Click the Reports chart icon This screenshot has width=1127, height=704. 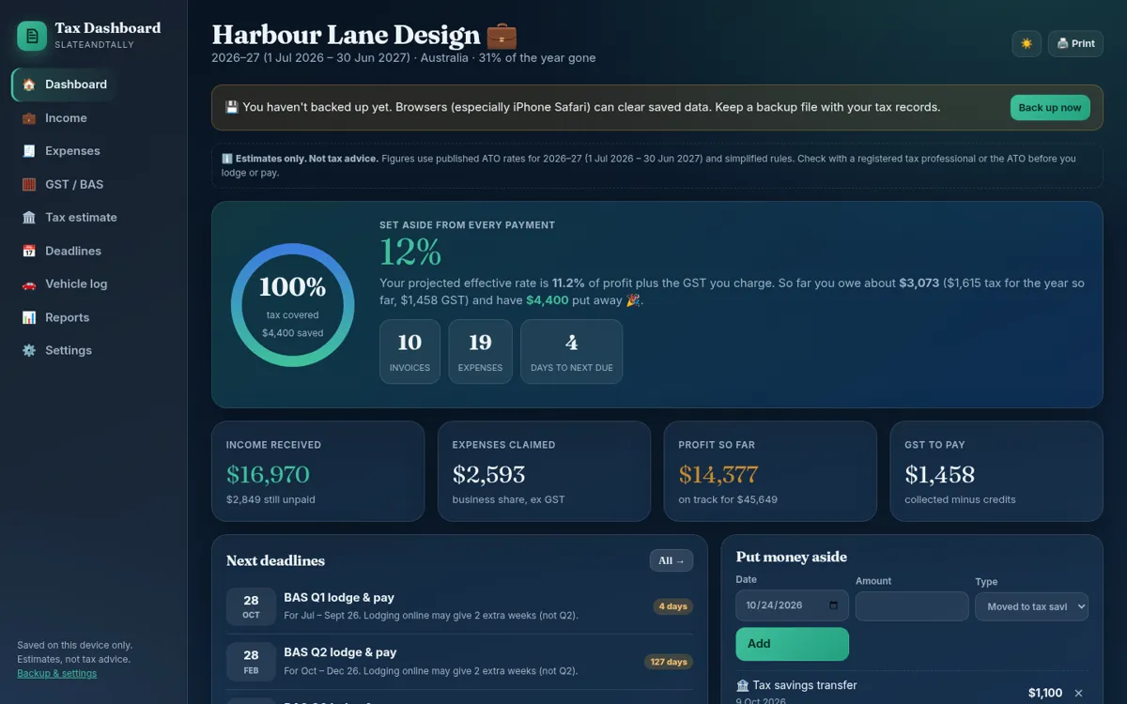29,318
